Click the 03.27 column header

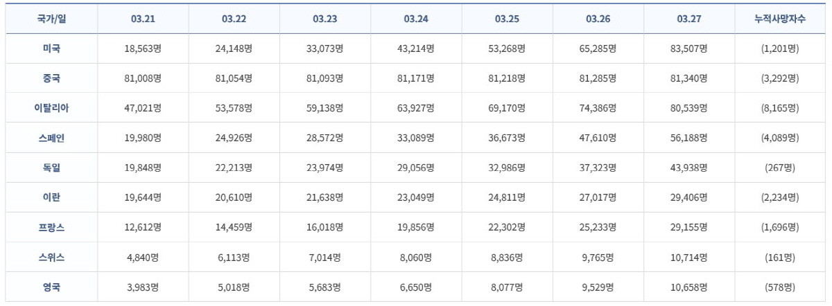[689, 18]
